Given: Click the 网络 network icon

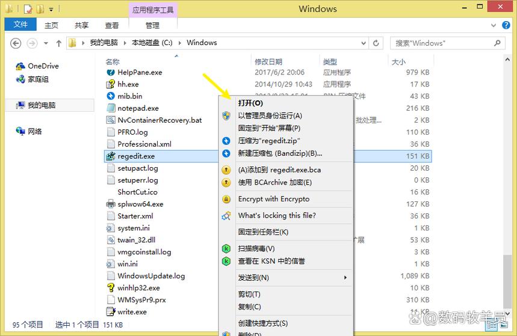Looking at the screenshot, I should pyautogui.click(x=20, y=132).
